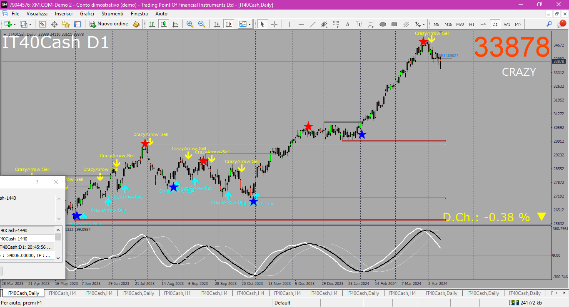Click the dialog help question mark
Image resolution: width=569 pixels, height=307 pixels.
[x=37, y=182]
